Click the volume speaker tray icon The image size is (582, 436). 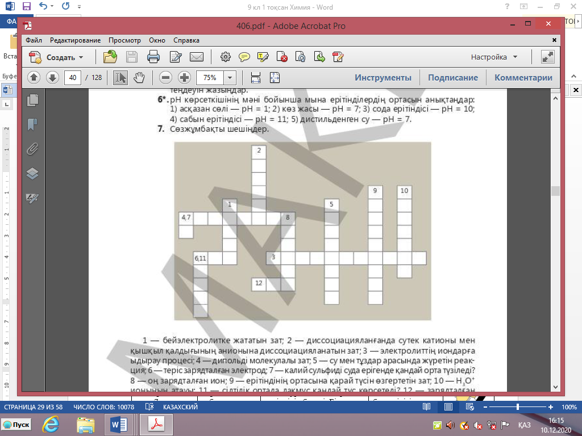pos(450,425)
